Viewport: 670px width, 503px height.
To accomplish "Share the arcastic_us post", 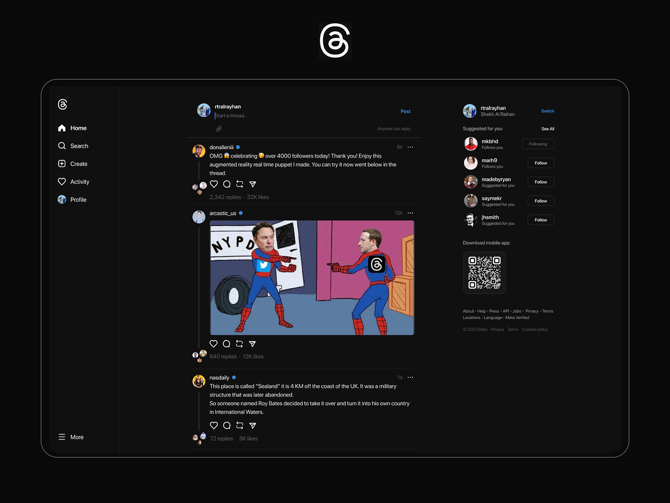I will (252, 344).
